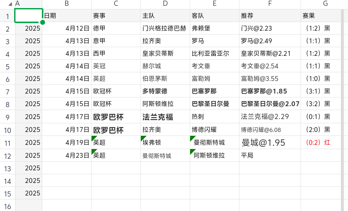Click the green triangle on 埃弗顿 cell
The width and height of the screenshot is (348, 211).
(x=142, y=138)
